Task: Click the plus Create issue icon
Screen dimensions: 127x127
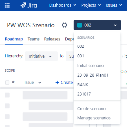Action: (x=57, y=83)
